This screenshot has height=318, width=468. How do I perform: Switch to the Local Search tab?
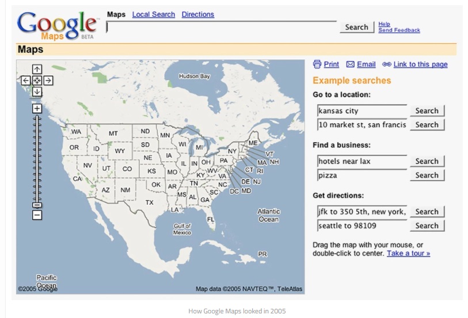point(153,14)
